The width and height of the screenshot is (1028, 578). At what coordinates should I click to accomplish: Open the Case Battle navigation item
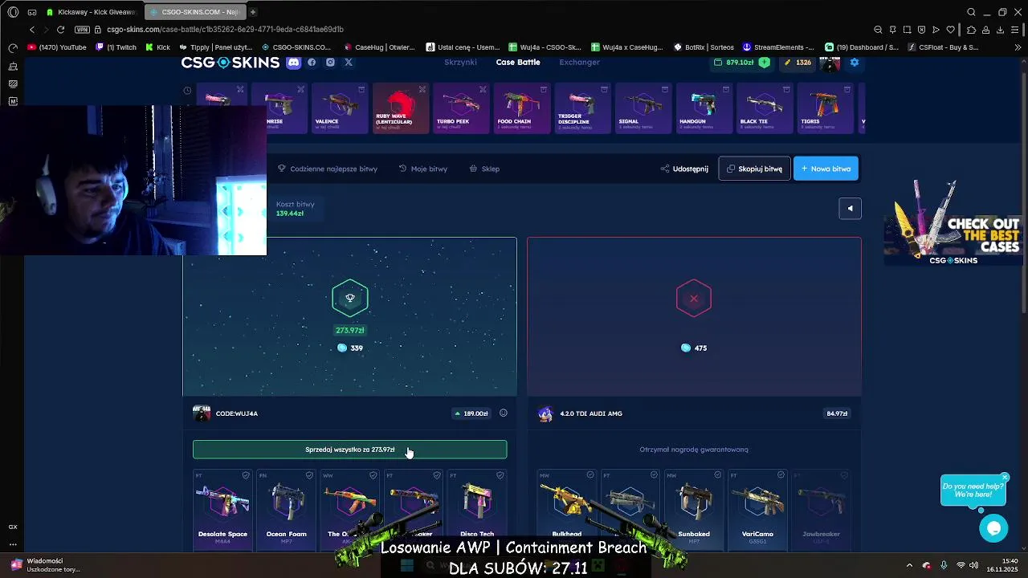[x=518, y=63]
